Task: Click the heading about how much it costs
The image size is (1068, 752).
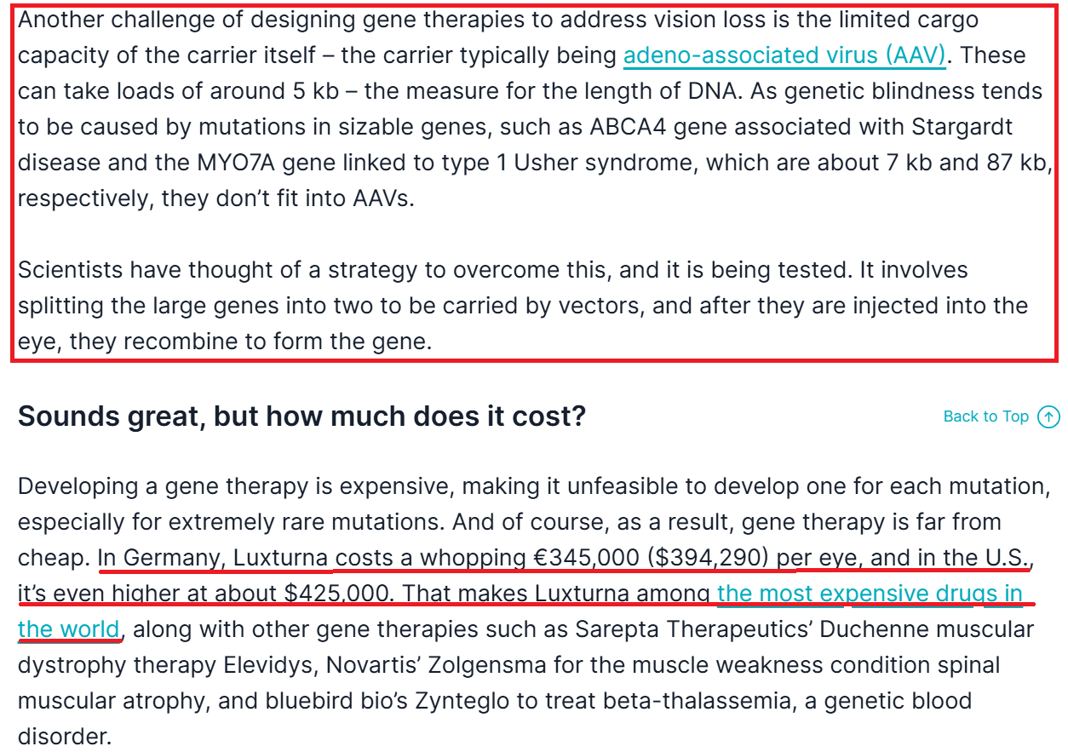Action: (301, 416)
